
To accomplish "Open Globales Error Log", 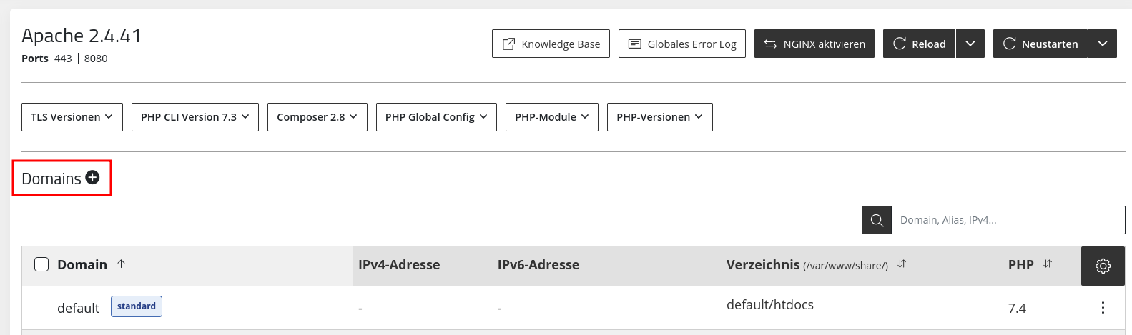I will (x=682, y=44).
